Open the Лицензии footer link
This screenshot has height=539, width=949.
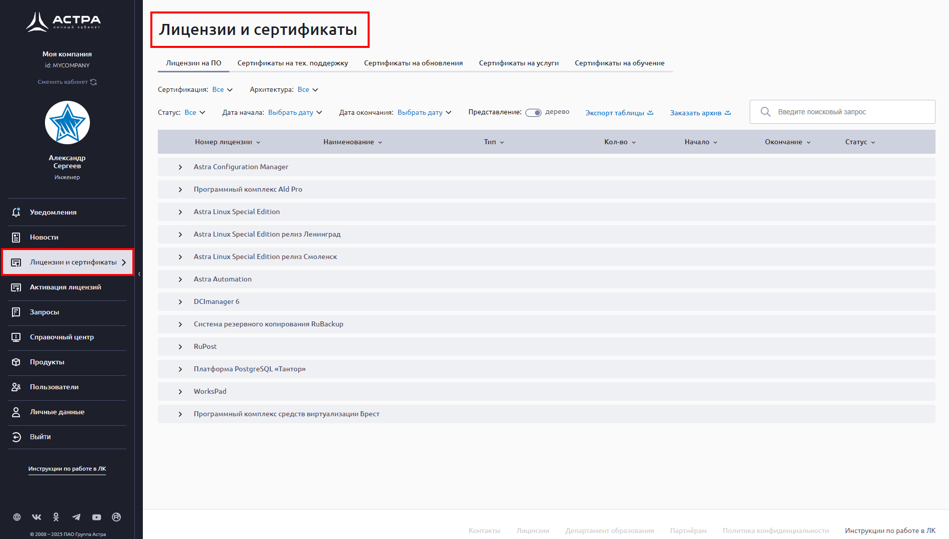point(533,531)
